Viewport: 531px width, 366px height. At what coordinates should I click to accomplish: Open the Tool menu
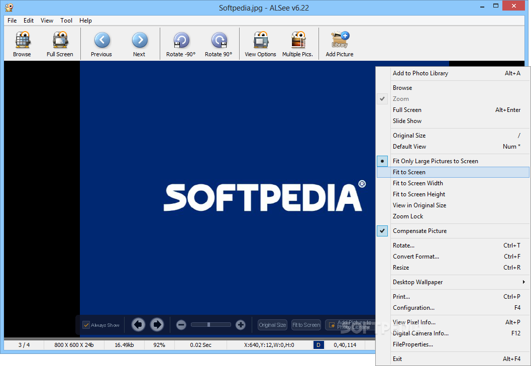(66, 21)
